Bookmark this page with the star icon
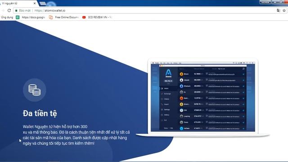The image size is (288, 162). click(284, 10)
